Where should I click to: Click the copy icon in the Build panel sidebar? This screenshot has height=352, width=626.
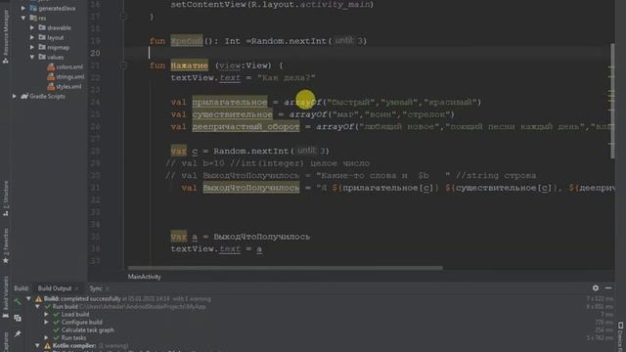[18, 318]
